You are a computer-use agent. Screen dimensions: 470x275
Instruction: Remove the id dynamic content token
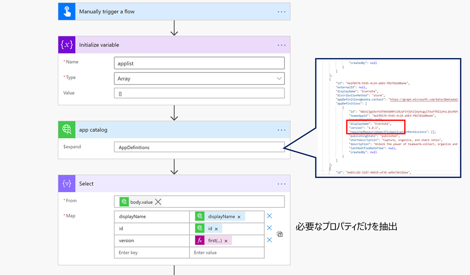[216, 229]
